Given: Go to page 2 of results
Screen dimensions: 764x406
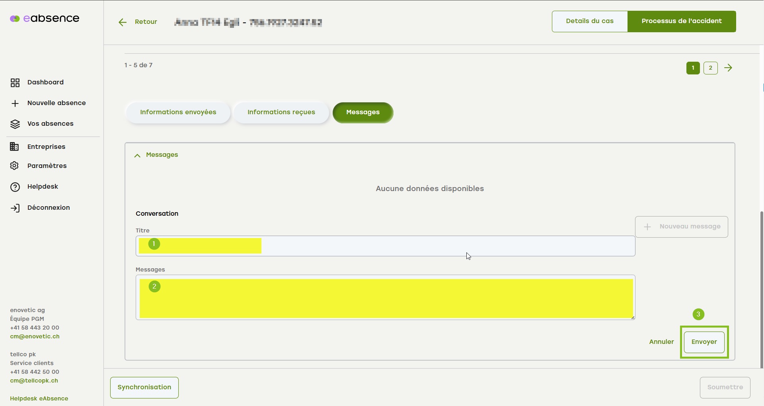Looking at the screenshot, I should pos(710,68).
